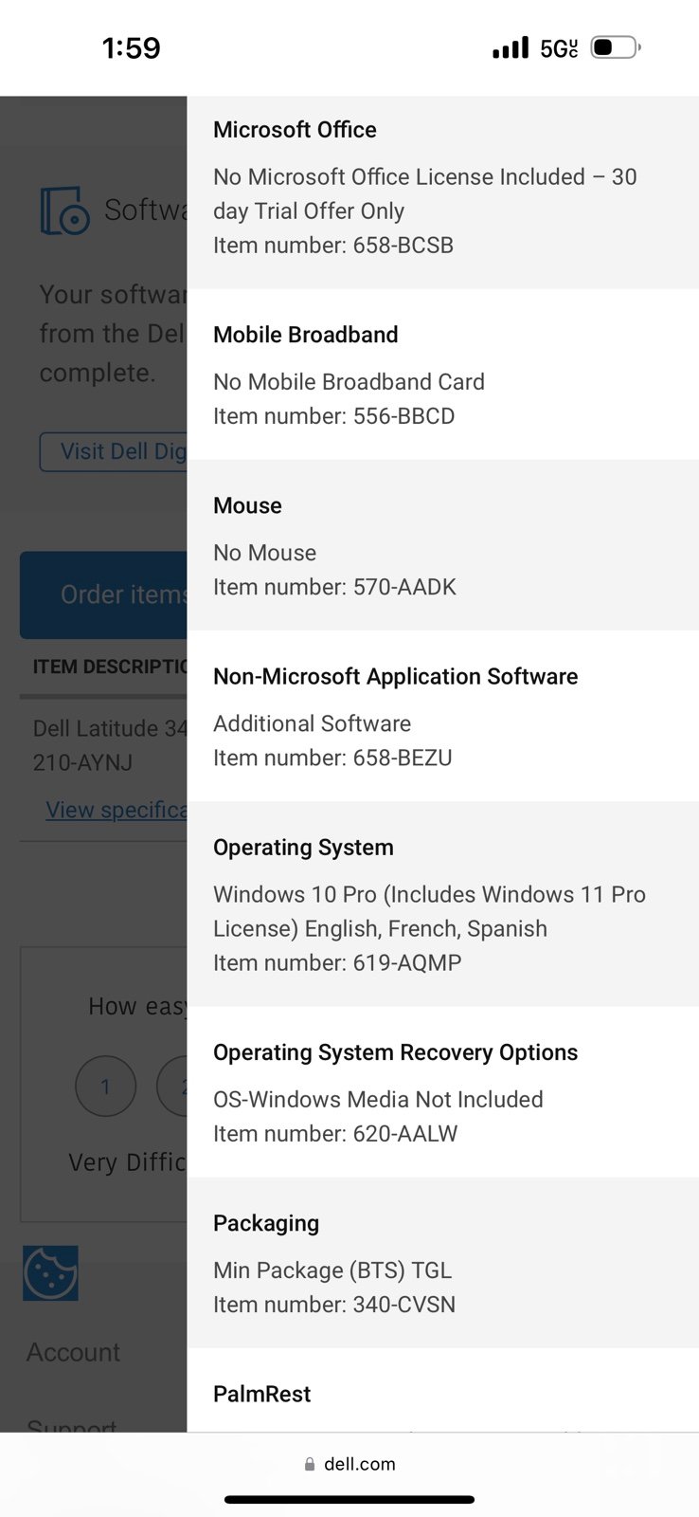Open the Support footer link
This screenshot has height=1517, width=699.
click(72, 1425)
